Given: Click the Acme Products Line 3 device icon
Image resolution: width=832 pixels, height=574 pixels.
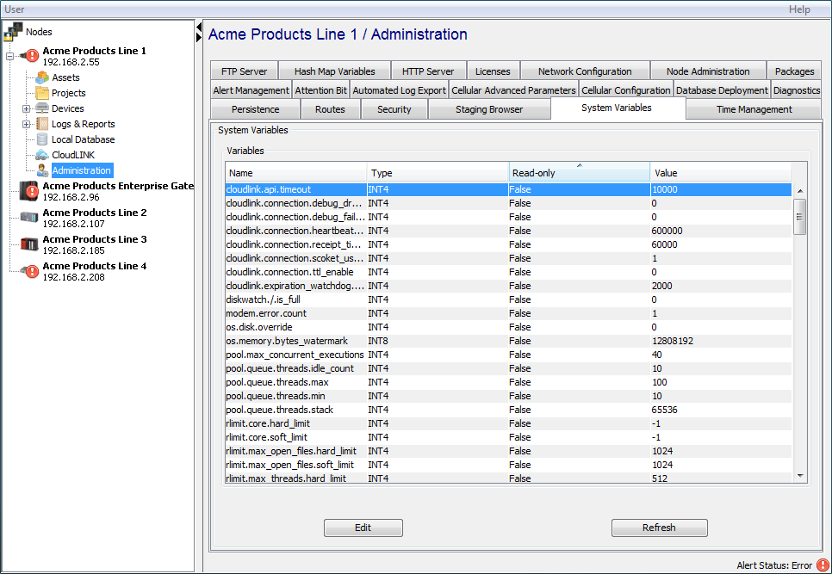Looking at the screenshot, I should point(29,244).
